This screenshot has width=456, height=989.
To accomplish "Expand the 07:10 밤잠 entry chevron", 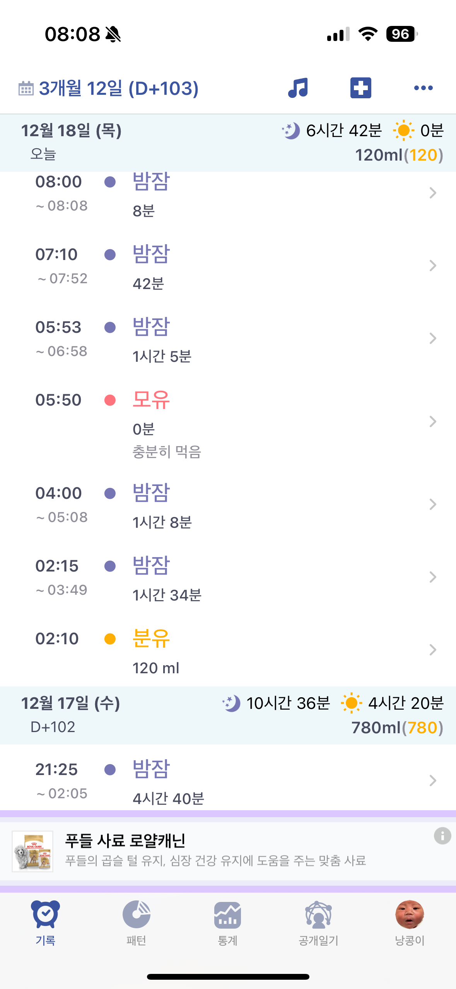I will pos(433,266).
